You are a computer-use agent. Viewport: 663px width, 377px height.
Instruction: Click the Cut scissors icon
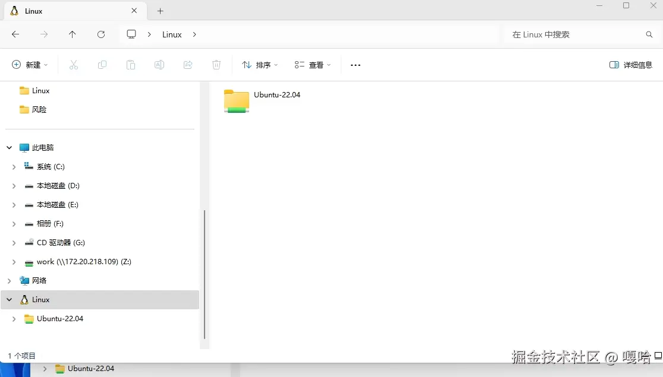[74, 65]
